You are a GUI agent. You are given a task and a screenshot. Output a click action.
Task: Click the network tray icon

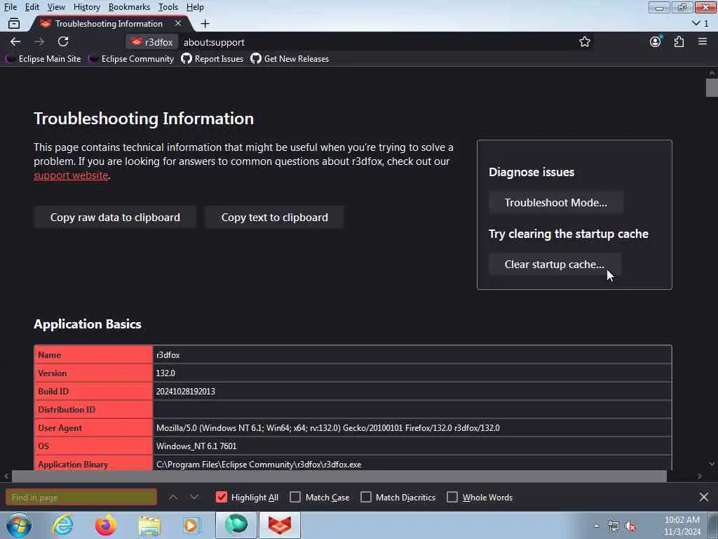coord(613,526)
